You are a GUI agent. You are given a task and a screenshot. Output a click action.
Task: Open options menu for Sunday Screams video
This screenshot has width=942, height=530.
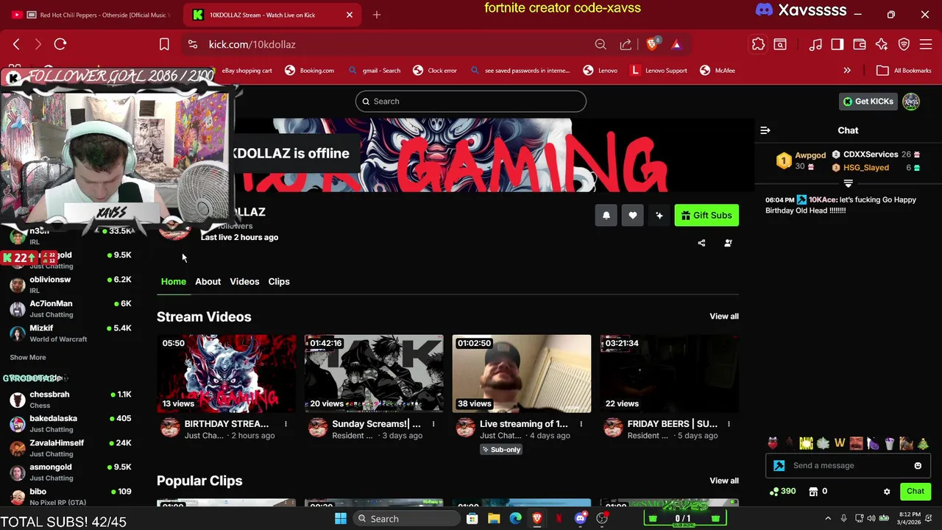pyautogui.click(x=433, y=424)
